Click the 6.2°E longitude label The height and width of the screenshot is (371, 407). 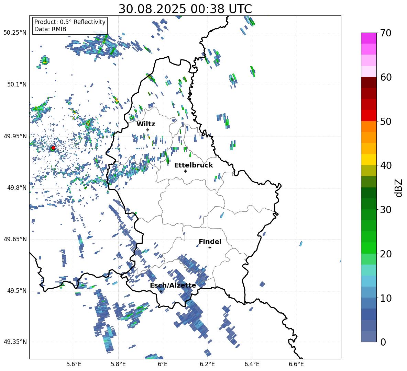point(207,364)
